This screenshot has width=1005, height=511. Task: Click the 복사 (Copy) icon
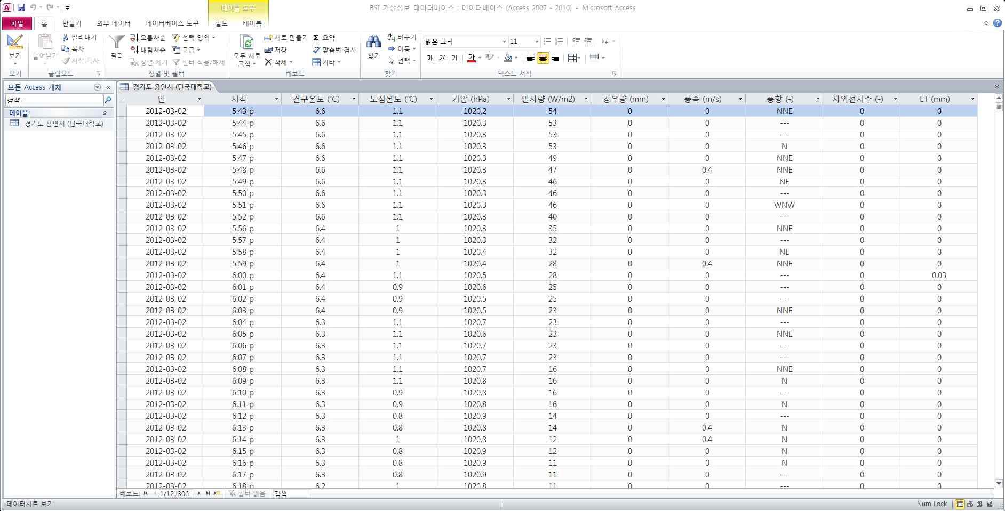pyautogui.click(x=66, y=49)
